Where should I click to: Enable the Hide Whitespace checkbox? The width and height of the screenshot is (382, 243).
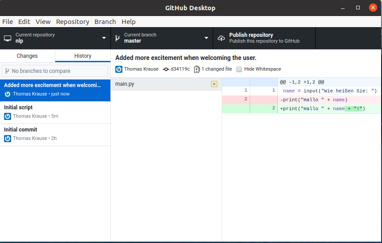(239, 69)
